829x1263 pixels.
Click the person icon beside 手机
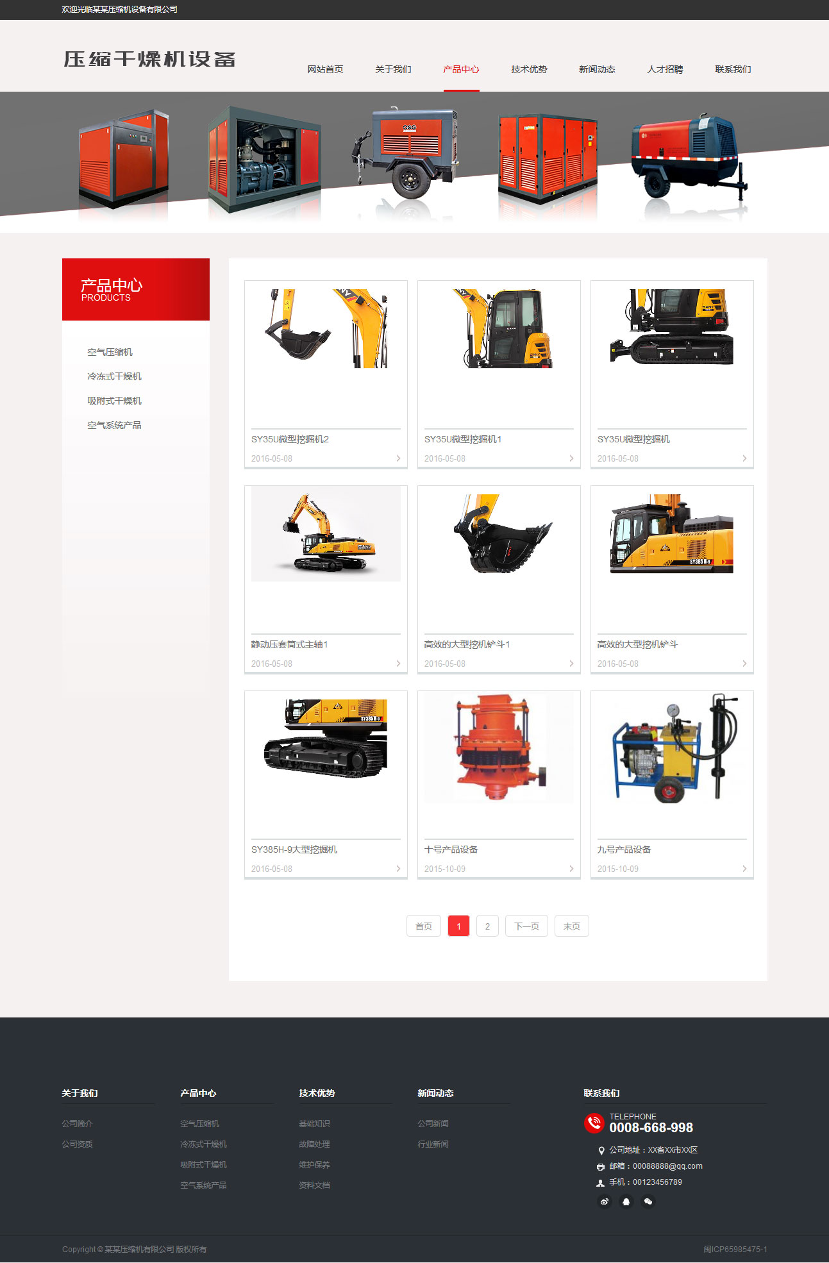tap(601, 1183)
